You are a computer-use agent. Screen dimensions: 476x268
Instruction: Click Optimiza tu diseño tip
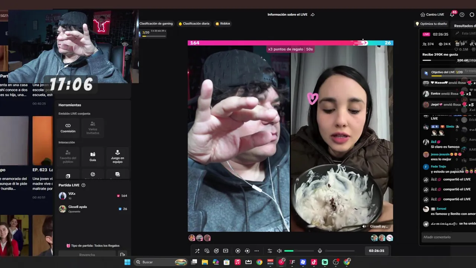coord(431,24)
